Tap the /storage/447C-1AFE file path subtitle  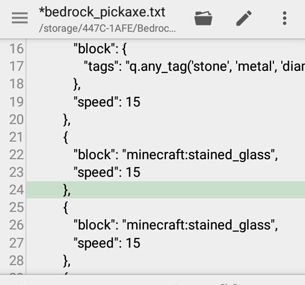(107, 28)
